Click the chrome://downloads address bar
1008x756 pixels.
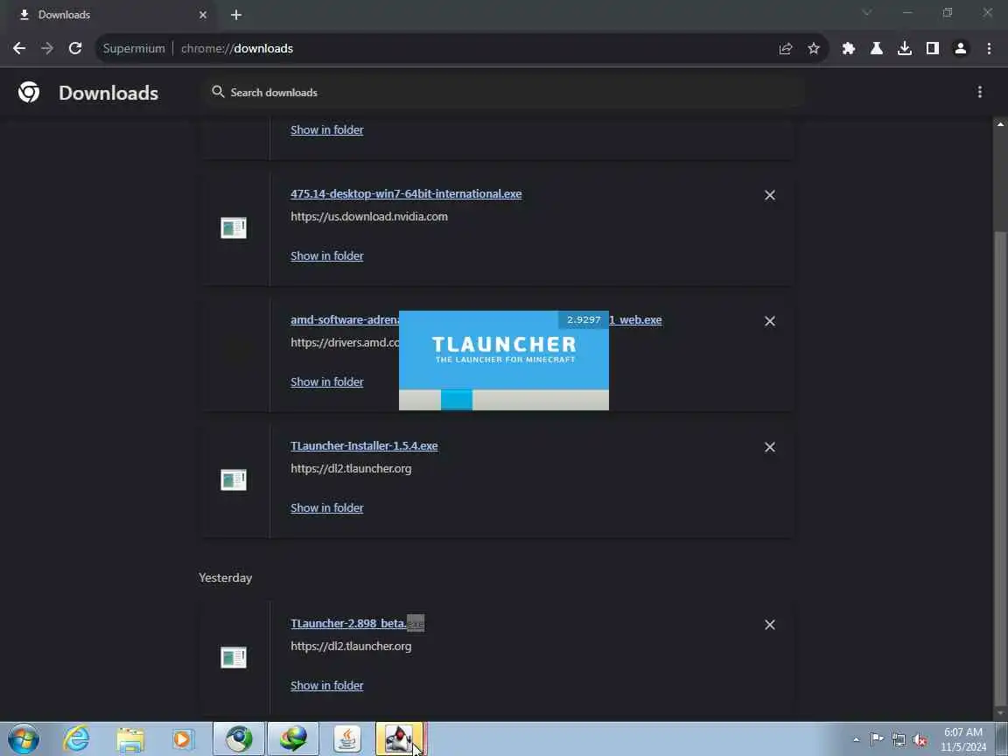(437, 48)
